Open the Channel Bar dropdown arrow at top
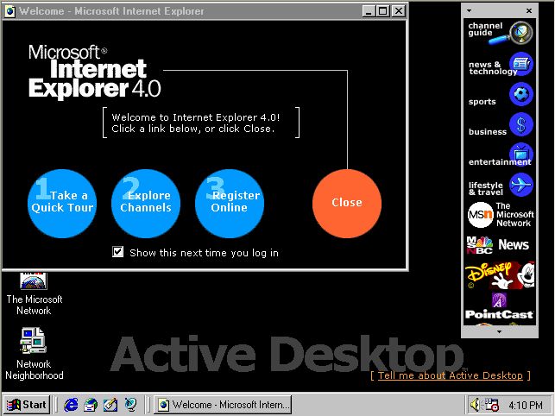555x416 pixels. [x=469, y=10]
